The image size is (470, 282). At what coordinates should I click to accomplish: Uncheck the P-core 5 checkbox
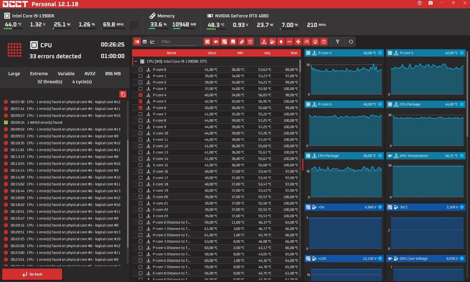(140, 101)
